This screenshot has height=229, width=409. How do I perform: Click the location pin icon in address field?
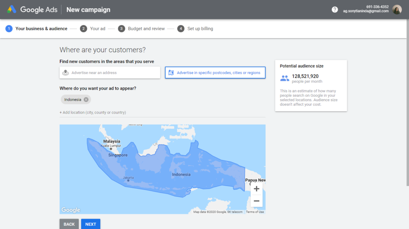pos(66,72)
